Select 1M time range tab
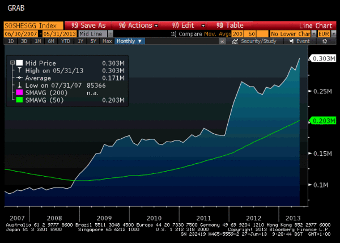The image size is (340, 243). [x=38, y=41]
